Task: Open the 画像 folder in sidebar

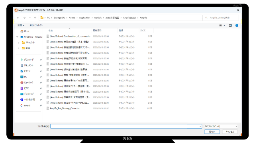Action: coord(26,48)
